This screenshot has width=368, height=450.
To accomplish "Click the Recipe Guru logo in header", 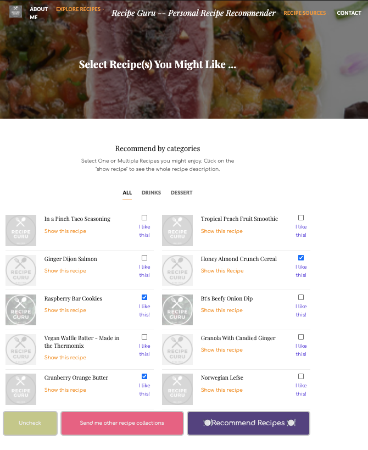I will (x=16, y=12).
